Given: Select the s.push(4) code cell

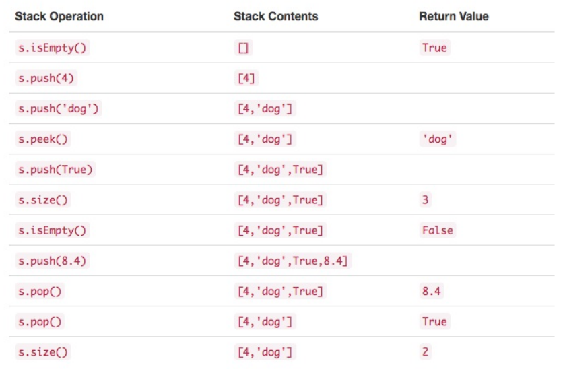Looking at the screenshot, I should pos(46,78).
